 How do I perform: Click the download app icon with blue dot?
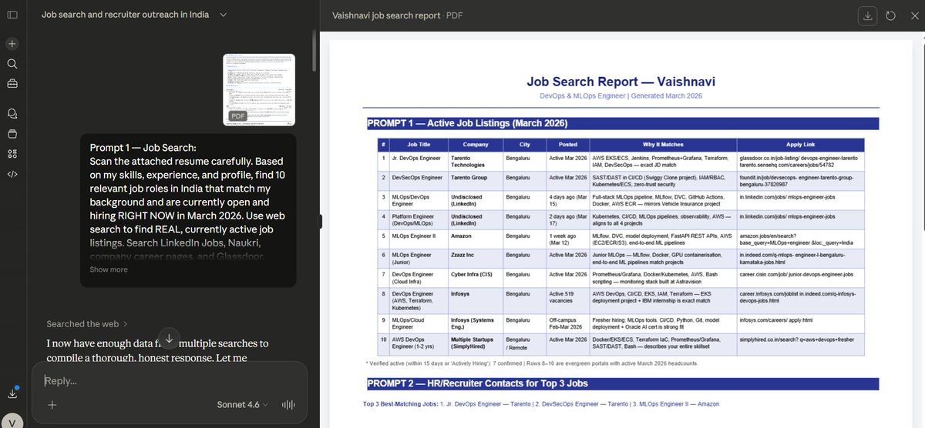pos(12,393)
